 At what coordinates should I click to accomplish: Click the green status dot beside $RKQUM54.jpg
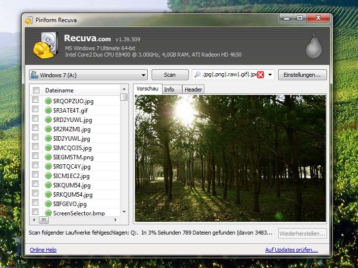[48, 194]
